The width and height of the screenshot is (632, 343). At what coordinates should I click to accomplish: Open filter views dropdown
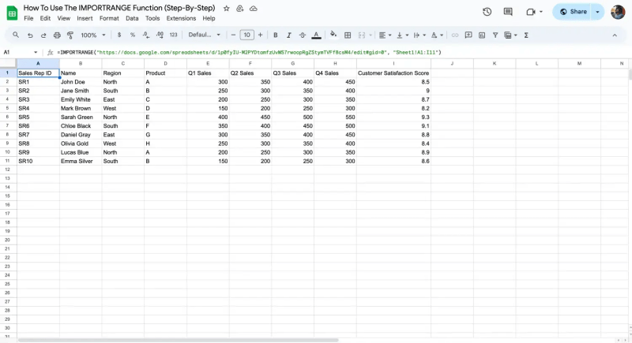[x=510, y=35]
